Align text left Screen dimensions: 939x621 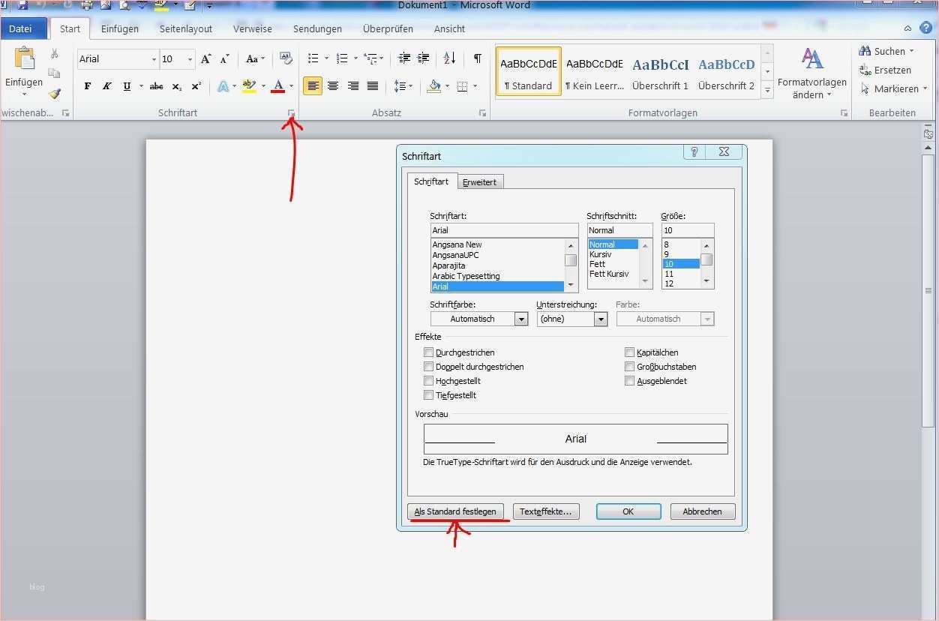point(313,86)
